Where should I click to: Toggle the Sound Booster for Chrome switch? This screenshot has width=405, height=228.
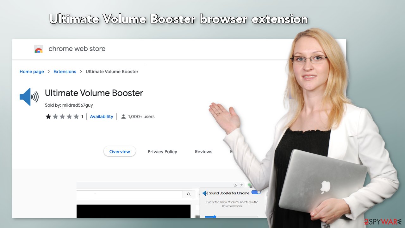tap(256, 192)
